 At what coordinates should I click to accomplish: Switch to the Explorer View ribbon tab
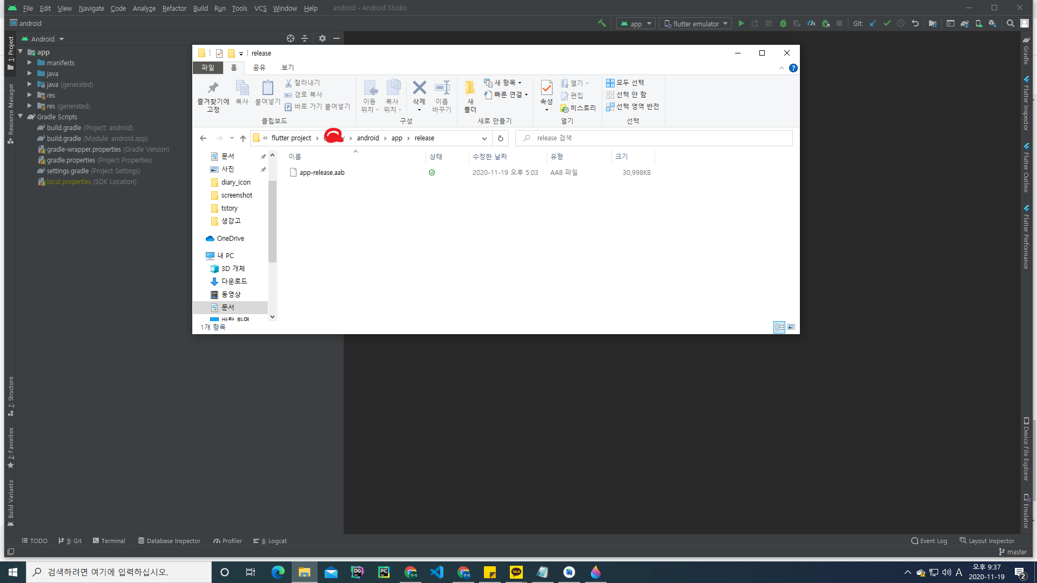(x=287, y=67)
